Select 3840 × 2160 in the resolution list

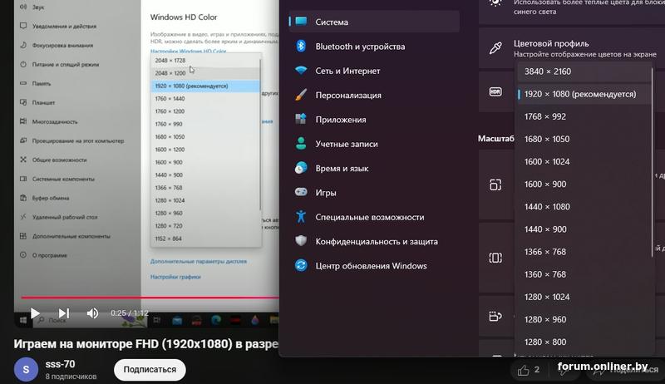pyautogui.click(x=584, y=71)
